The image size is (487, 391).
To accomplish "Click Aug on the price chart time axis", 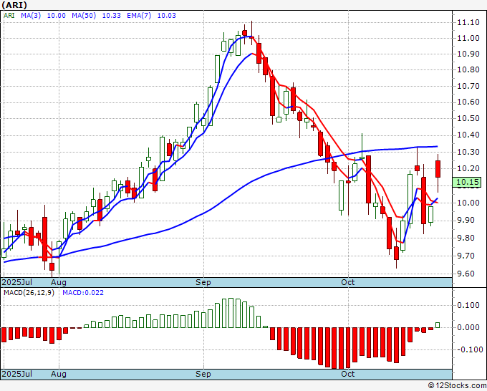I will point(59,282).
